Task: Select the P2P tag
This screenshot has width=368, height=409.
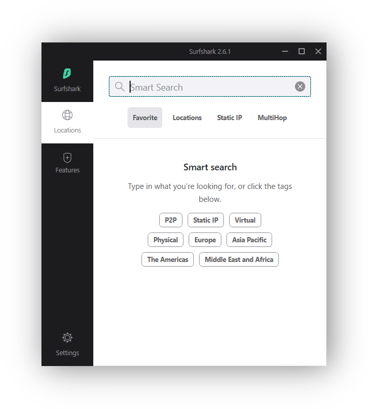Action: point(171,220)
